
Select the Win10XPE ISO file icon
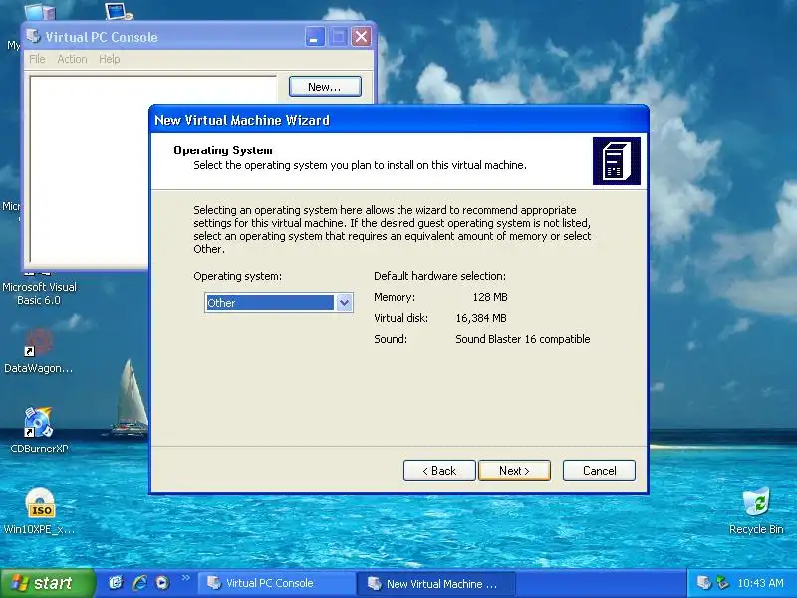pyautogui.click(x=40, y=511)
